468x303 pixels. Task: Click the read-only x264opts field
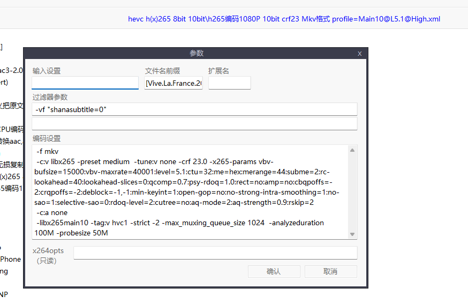215,253
